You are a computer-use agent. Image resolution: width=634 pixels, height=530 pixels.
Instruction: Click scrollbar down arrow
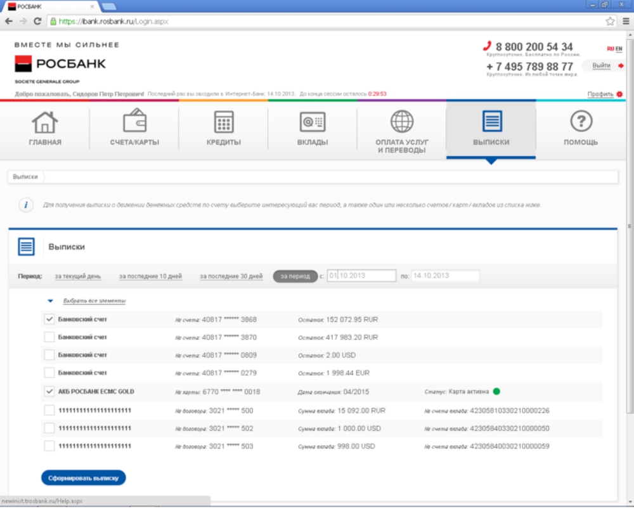630,501
